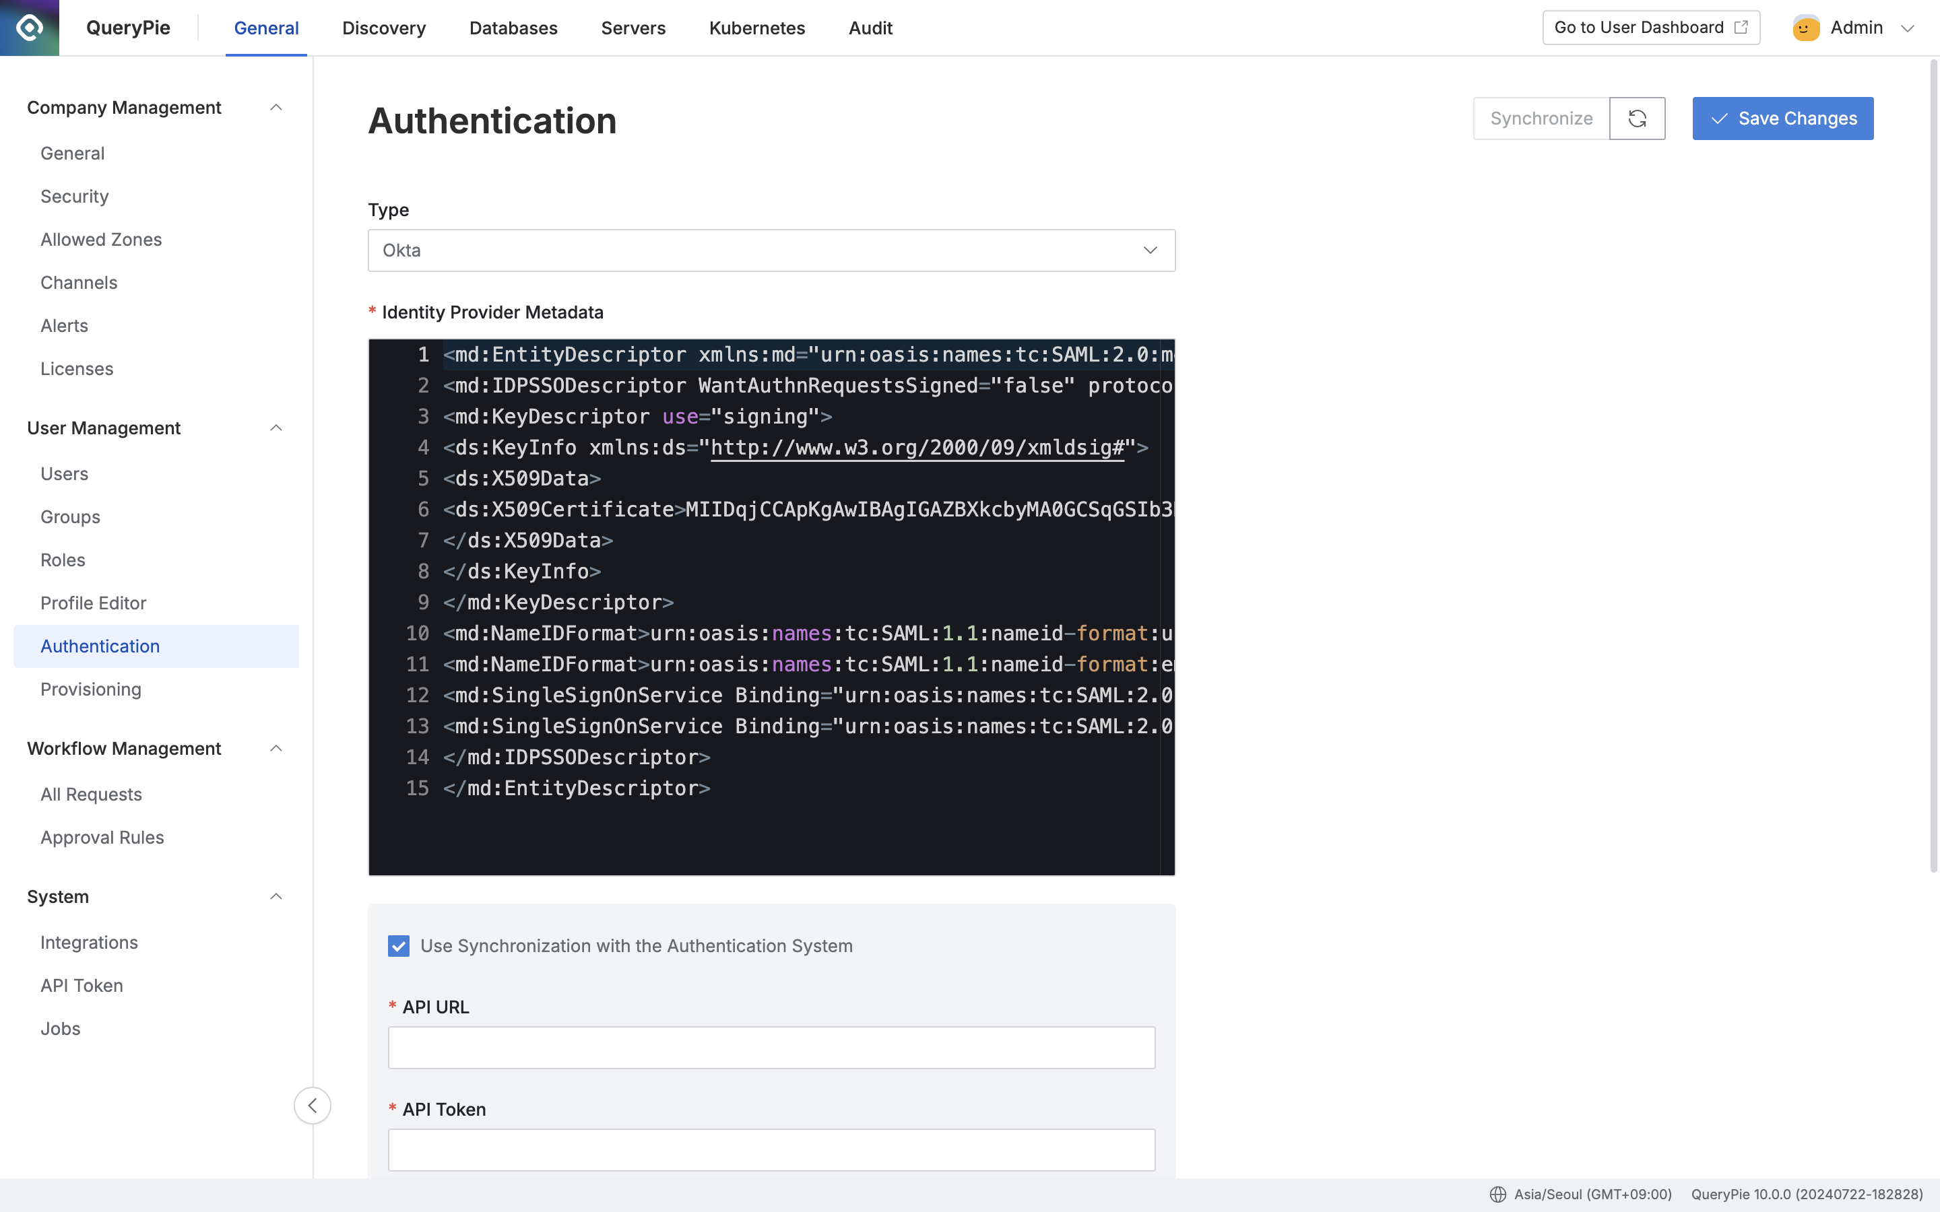1940x1212 pixels.
Task: Click the globe timezone icon
Action: pos(1497,1194)
